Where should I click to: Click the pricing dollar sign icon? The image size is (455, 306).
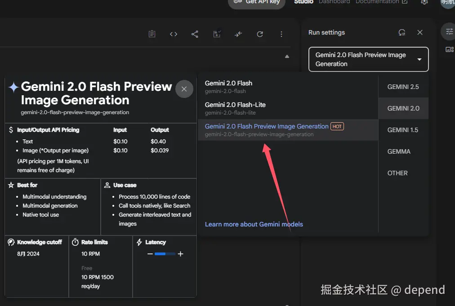11,130
